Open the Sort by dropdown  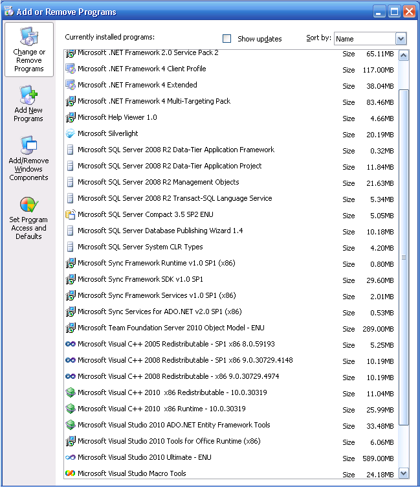tap(401, 39)
